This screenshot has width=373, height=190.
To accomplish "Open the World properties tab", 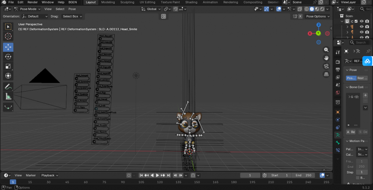I will (338, 92).
